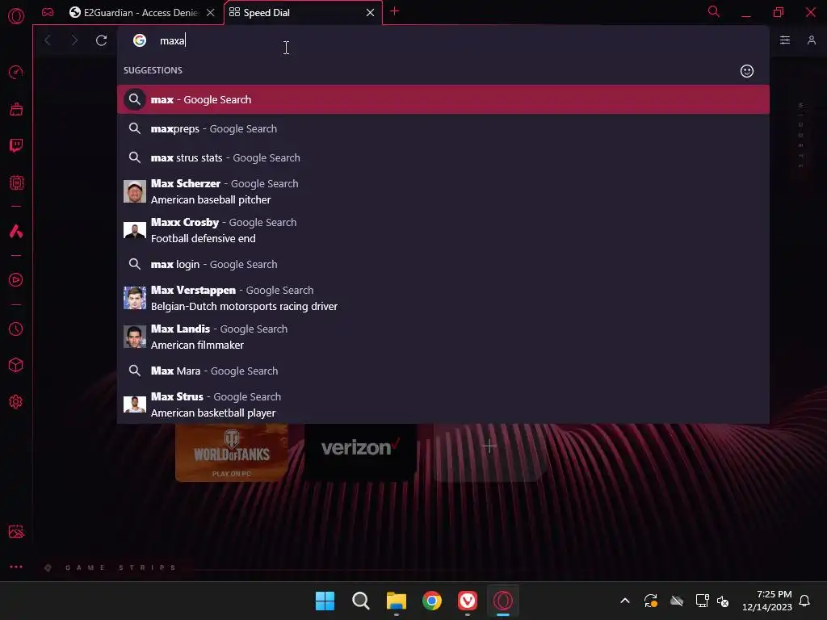827x620 pixels.
Task: Open Easy Setup sliders icon
Action: (785, 40)
